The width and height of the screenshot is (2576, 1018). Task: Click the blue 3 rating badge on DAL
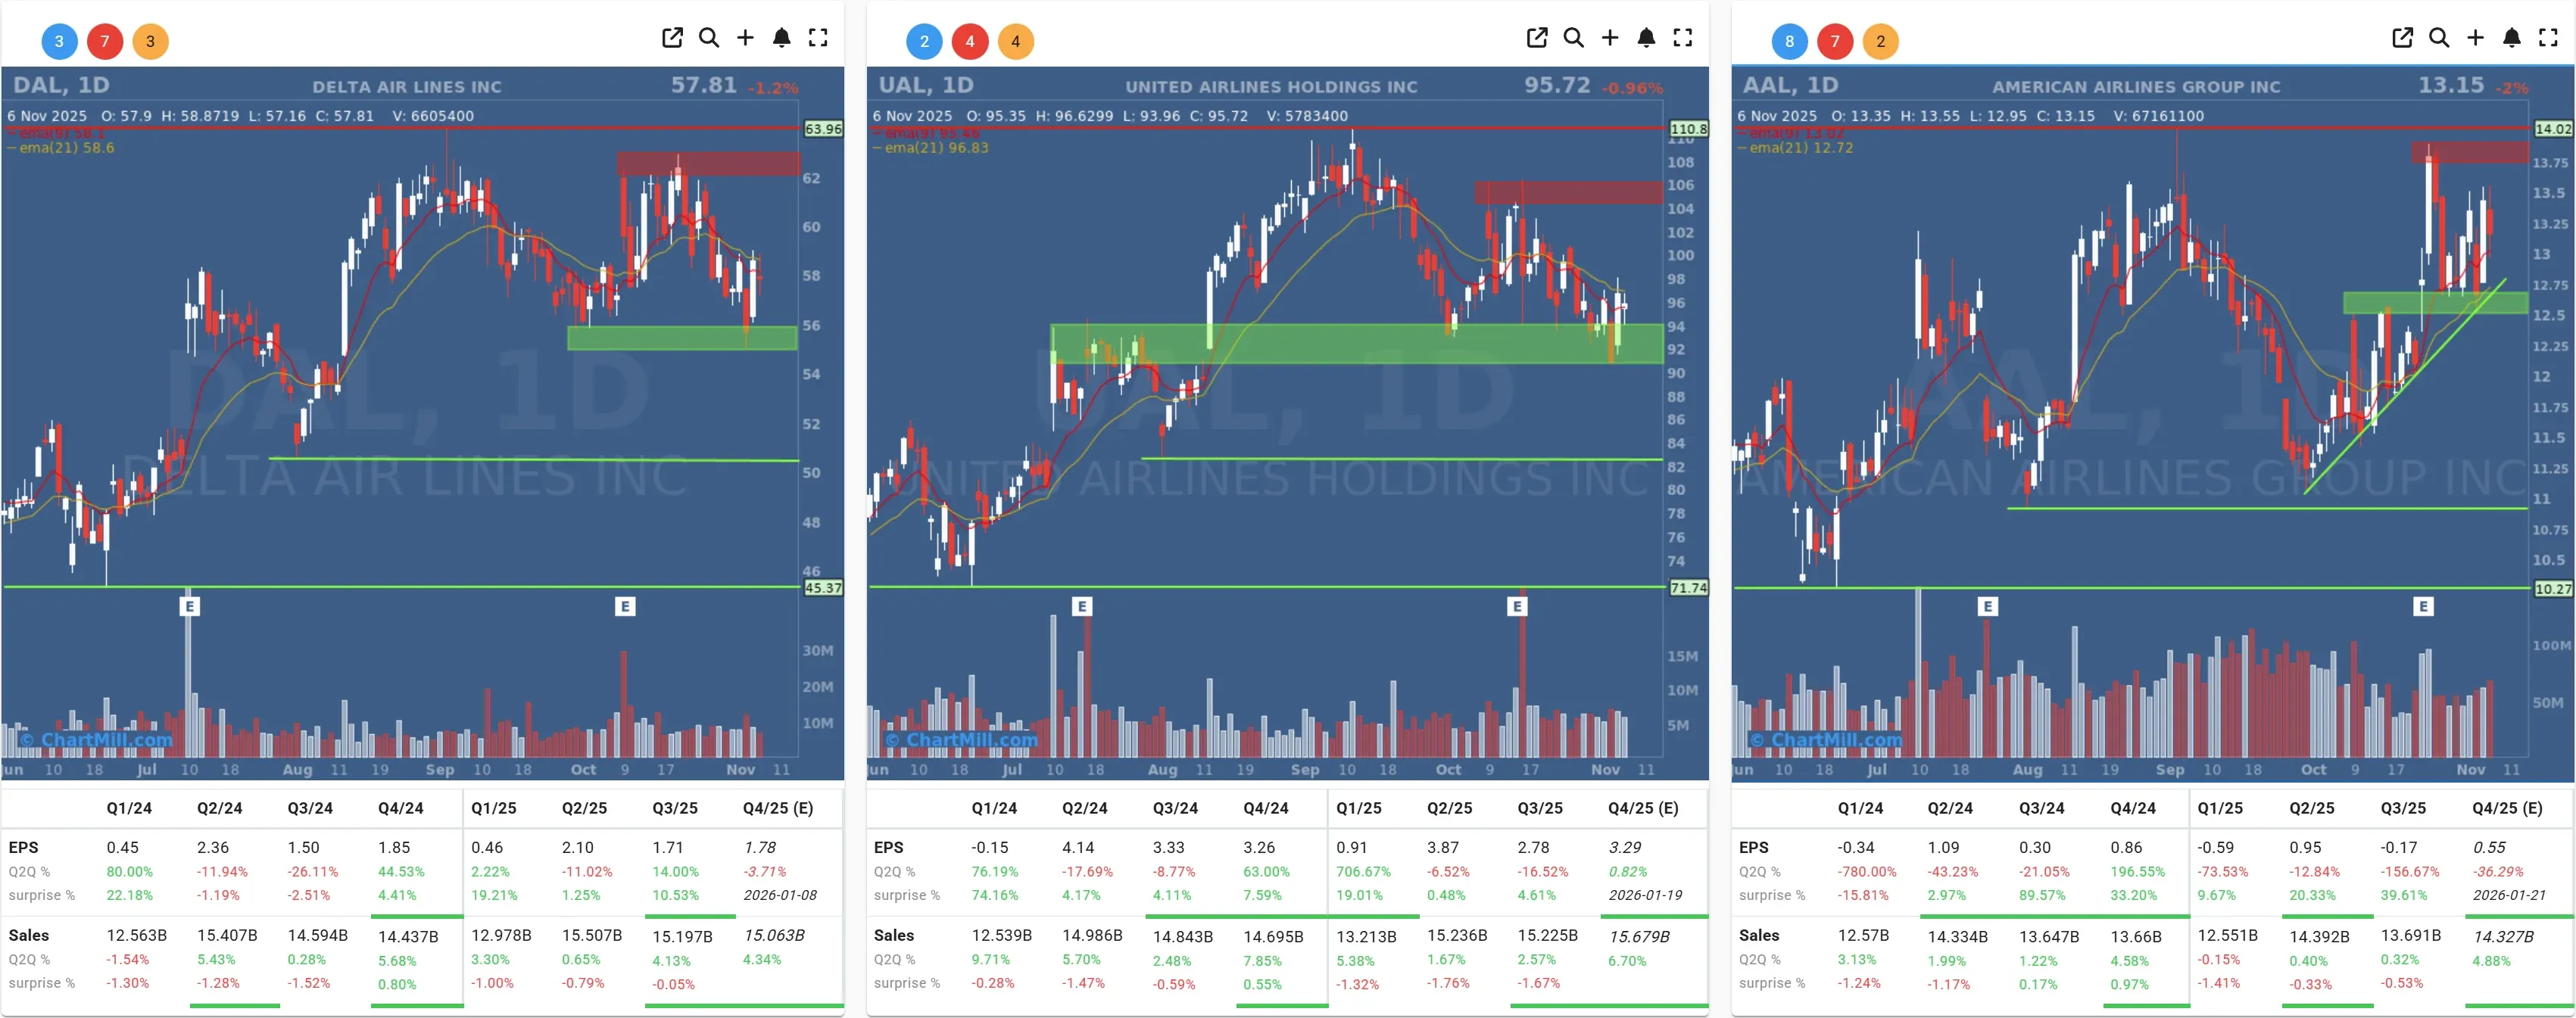(x=58, y=41)
